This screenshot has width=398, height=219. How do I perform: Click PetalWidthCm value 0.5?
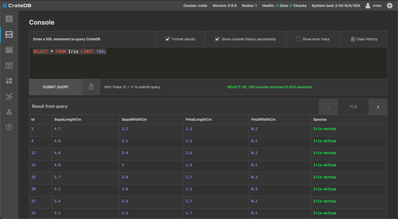pos(254,213)
